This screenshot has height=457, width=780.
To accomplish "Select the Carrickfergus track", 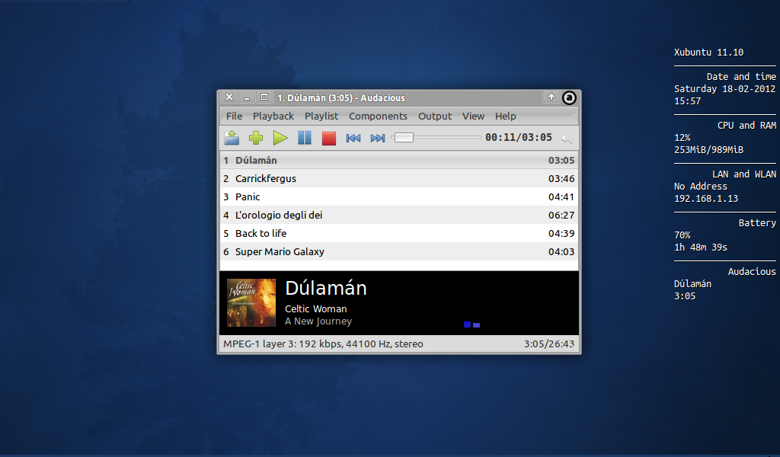I will [399, 178].
